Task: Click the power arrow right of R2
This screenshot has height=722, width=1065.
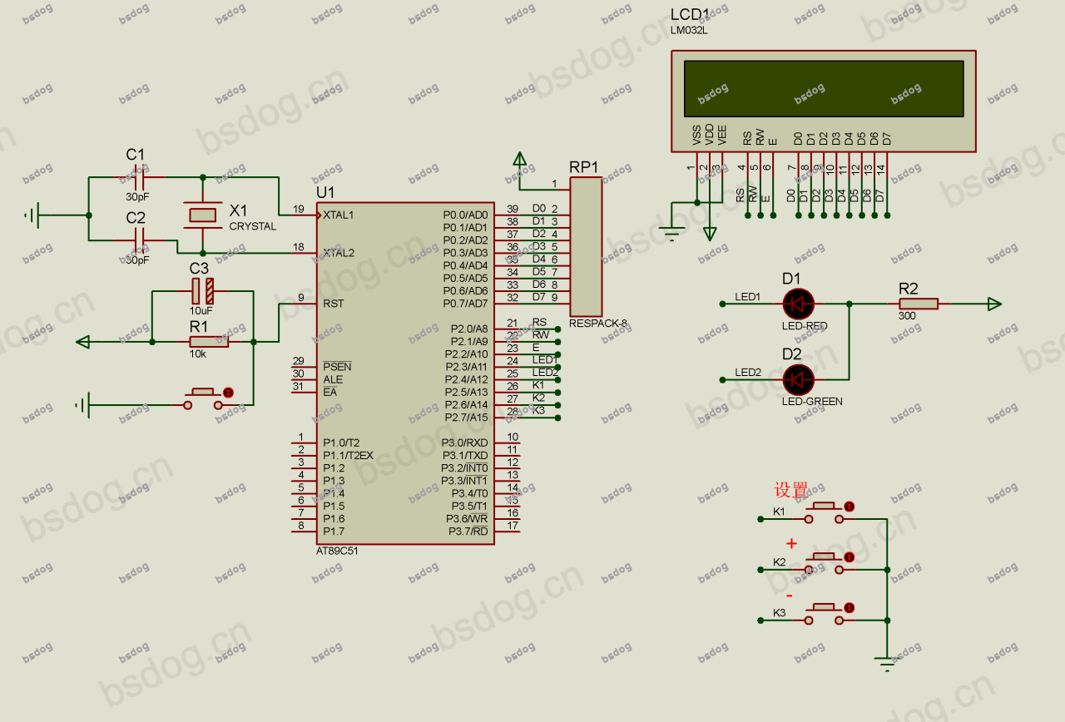Action: [x=993, y=304]
